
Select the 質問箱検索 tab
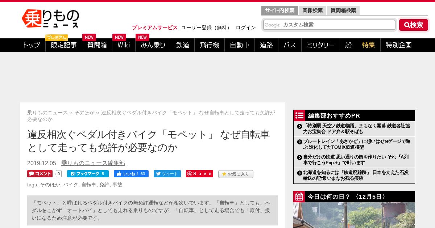pos(343,10)
